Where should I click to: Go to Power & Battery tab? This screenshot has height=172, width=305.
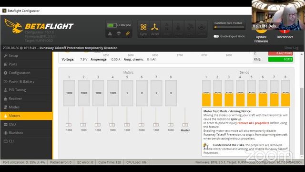pos(26,81)
